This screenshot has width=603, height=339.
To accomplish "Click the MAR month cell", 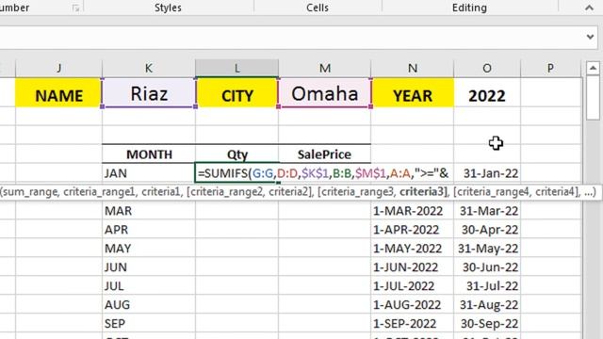I will click(x=149, y=211).
